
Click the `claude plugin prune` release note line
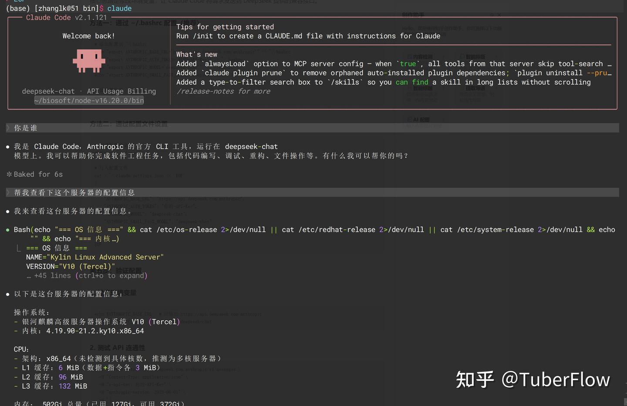[394, 73]
